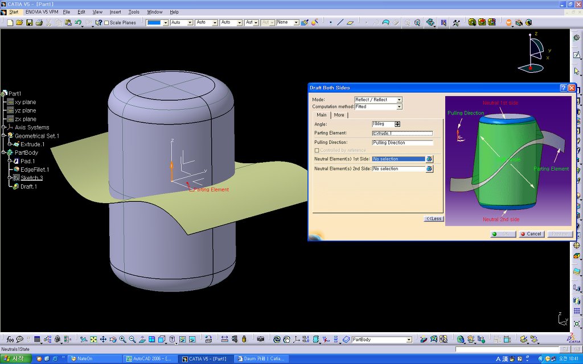Toggle the Controlled by reference checkbox

(317, 150)
